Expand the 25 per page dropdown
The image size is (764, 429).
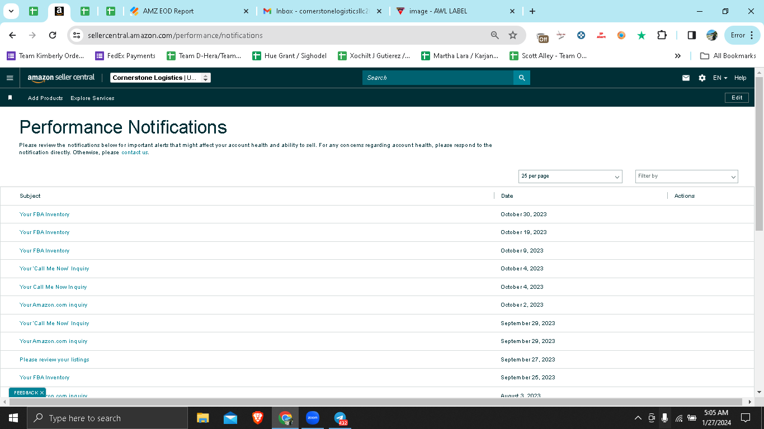pos(570,177)
